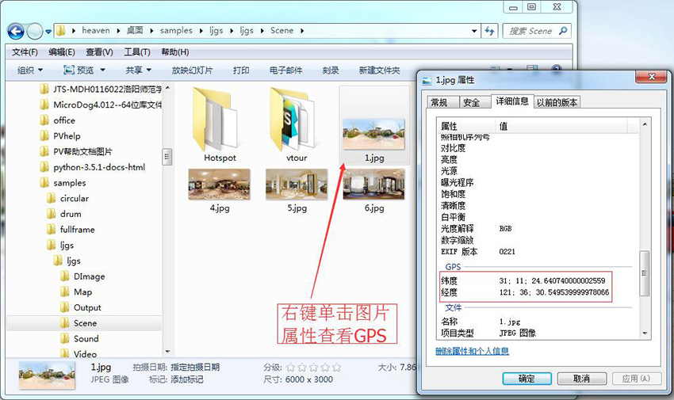
Task: Click the Back navigation arrow button
Action: tap(15, 31)
